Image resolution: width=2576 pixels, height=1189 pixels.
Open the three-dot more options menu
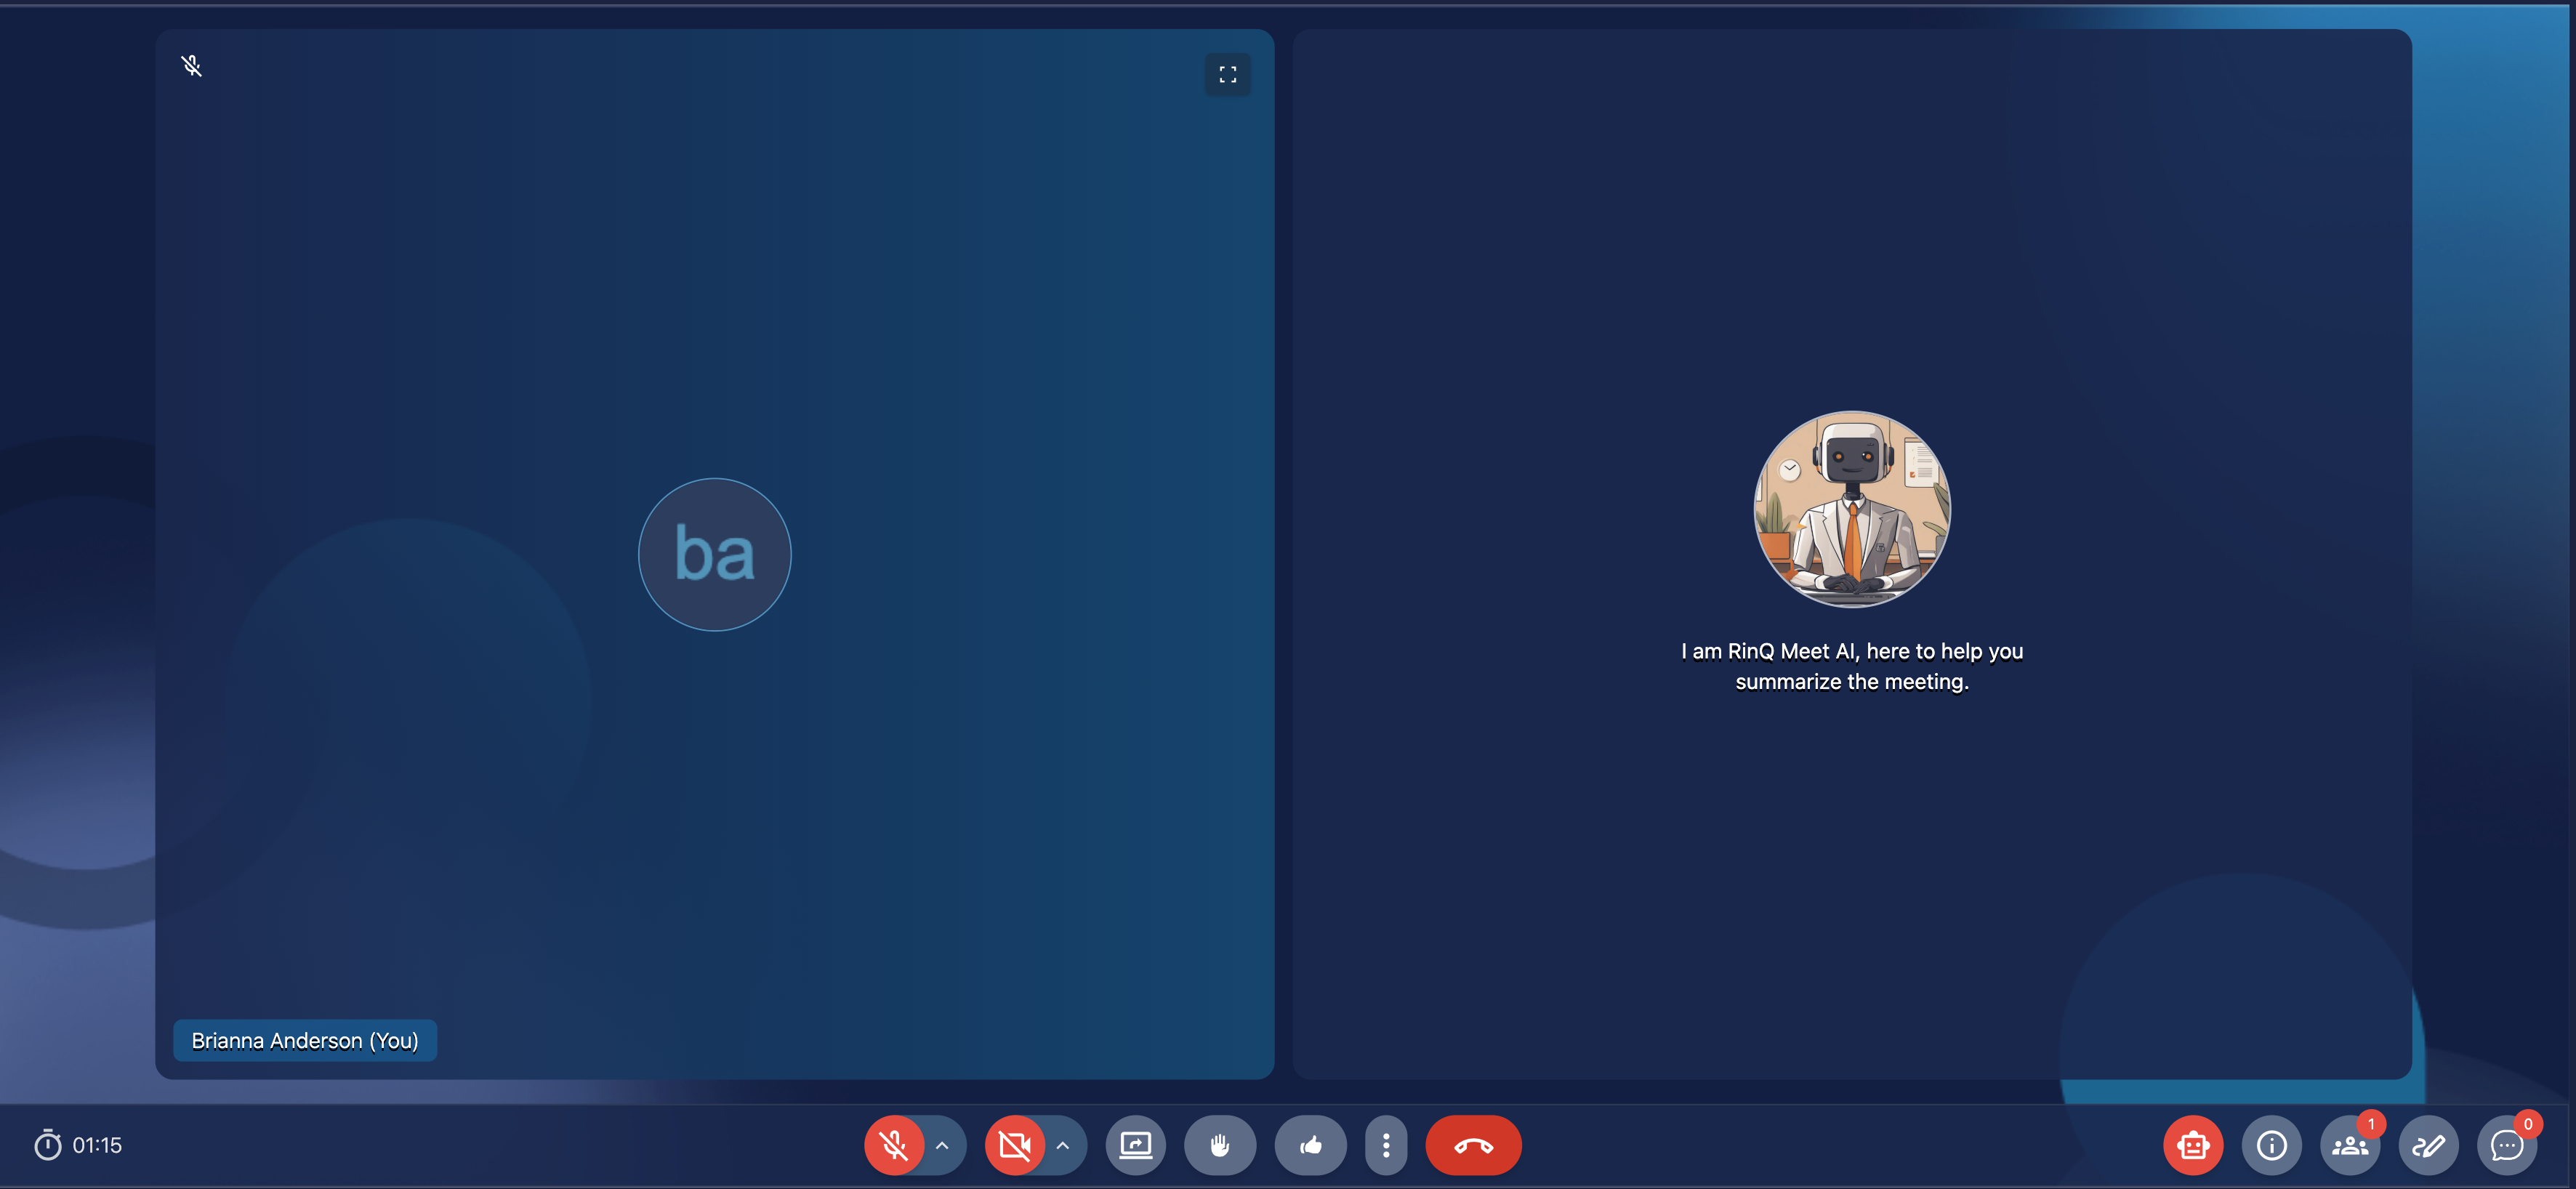click(1385, 1145)
